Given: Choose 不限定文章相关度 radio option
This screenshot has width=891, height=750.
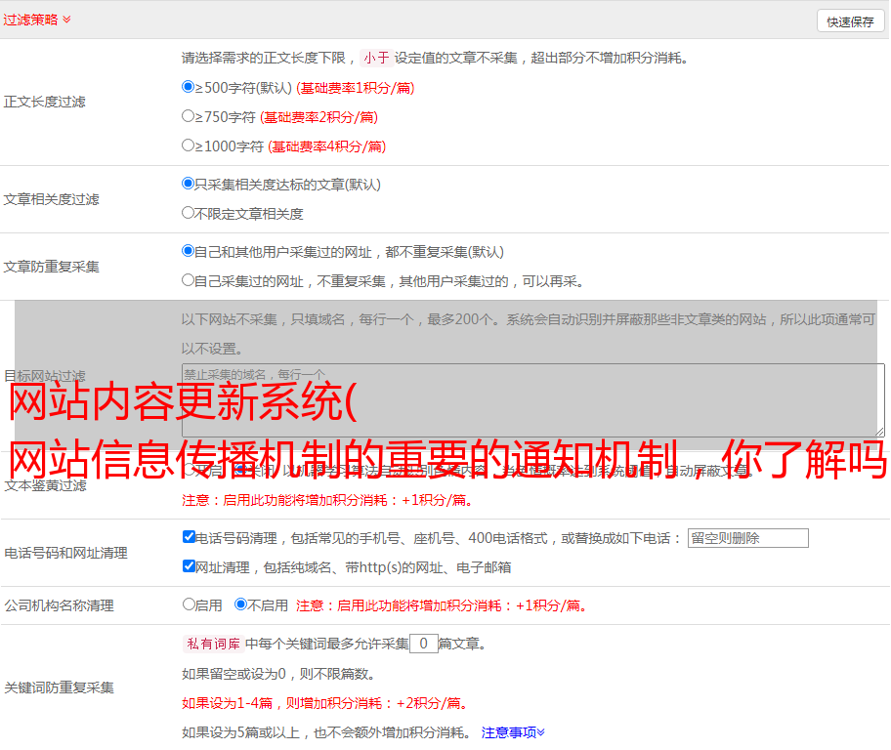Looking at the screenshot, I should click(189, 213).
